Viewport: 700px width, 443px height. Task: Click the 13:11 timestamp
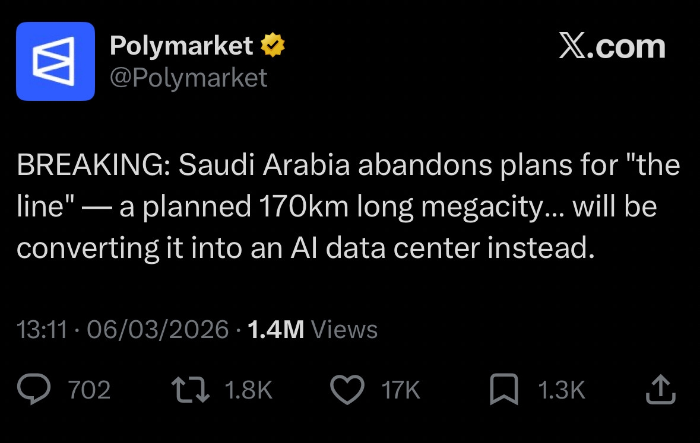point(42,329)
